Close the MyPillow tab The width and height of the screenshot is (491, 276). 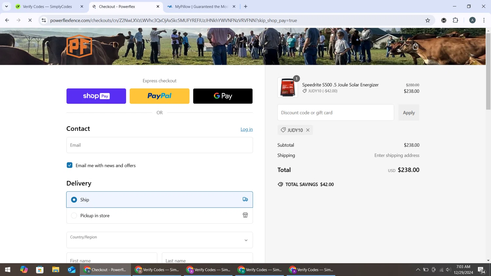tap(234, 7)
